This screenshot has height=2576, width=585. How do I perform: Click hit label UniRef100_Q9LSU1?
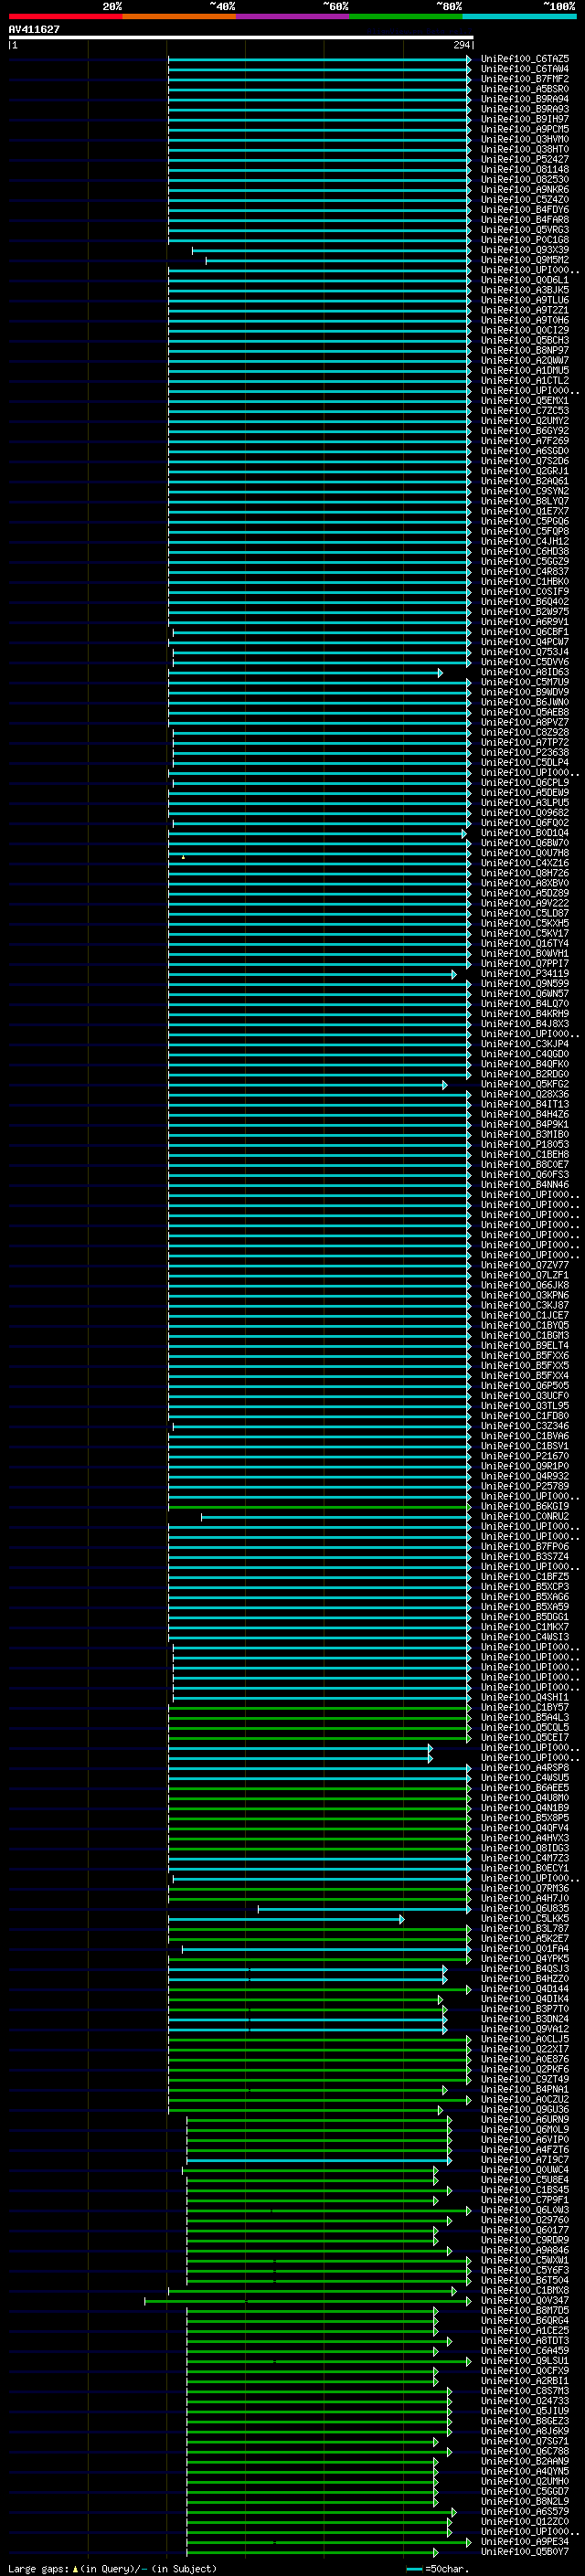[x=525, y=2361]
